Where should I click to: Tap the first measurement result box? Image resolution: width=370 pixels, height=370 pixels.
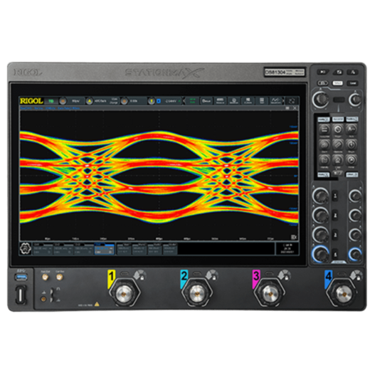click(x=124, y=249)
